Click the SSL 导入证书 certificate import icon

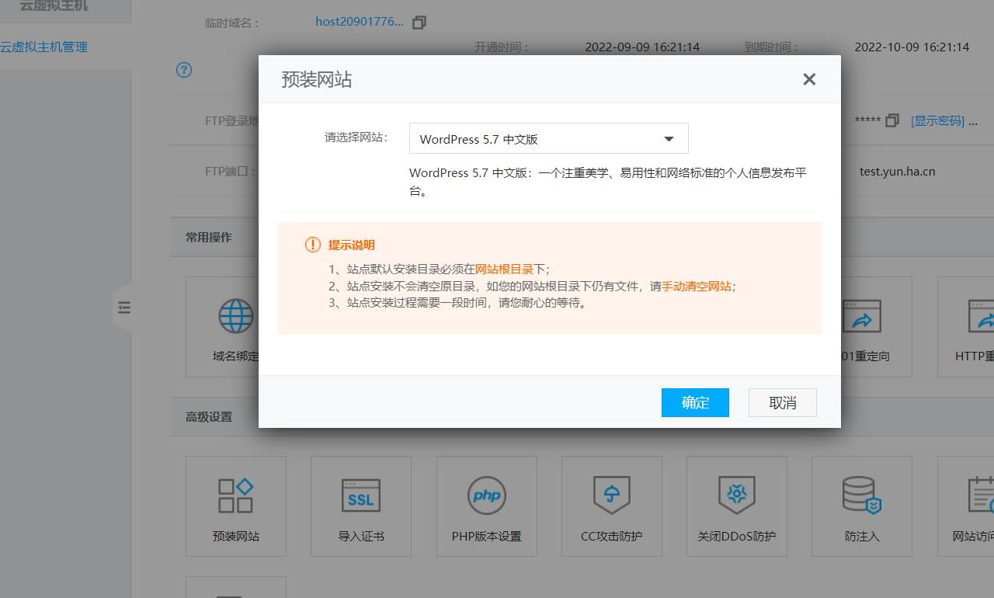coord(361,506)
